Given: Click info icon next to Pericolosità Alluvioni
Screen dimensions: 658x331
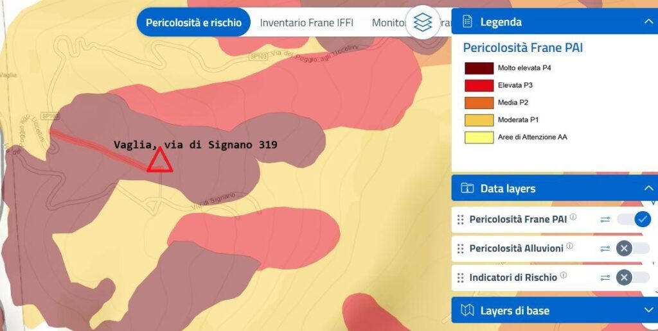Looking at the screenshot, I should pyautogui.click(x=569, y=246).
